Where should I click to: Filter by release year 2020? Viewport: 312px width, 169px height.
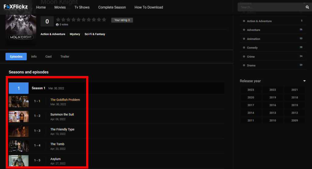click(x=251, y=97)
